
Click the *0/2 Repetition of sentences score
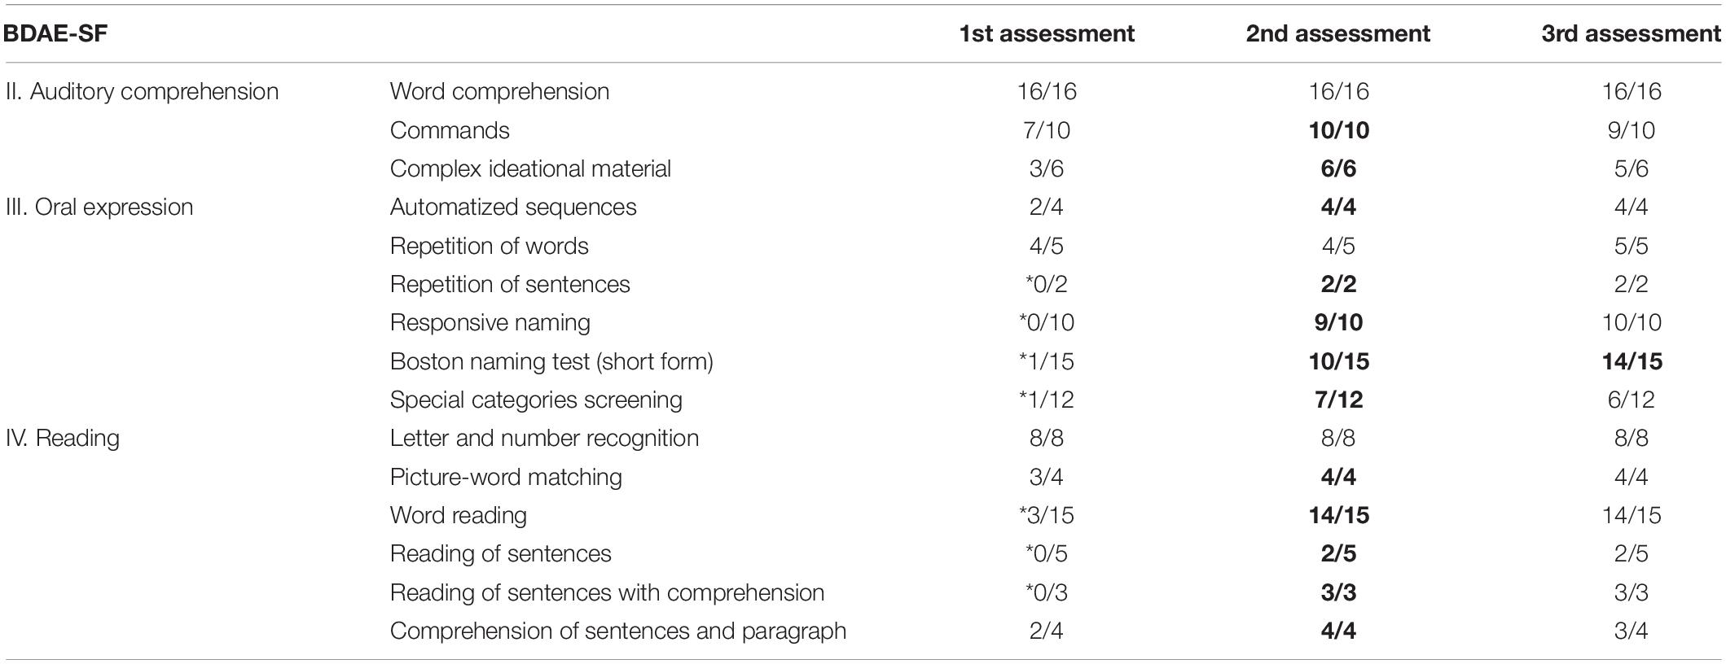(x=1047, y=284)
